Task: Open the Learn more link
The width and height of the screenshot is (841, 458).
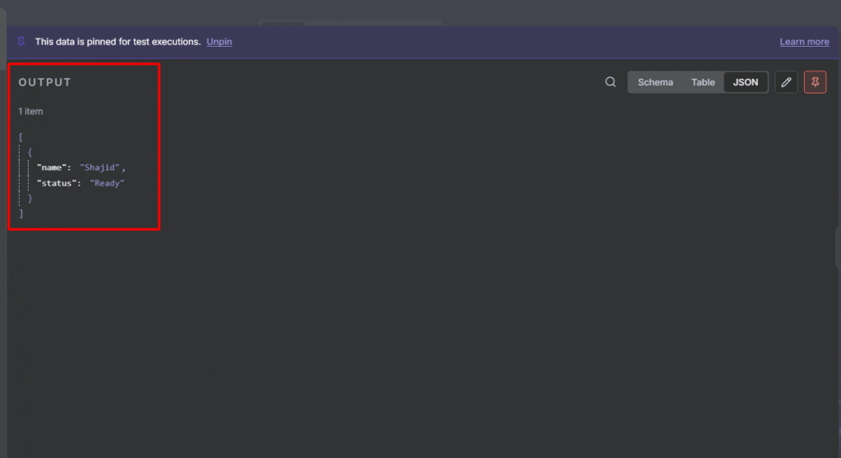Action: (x=804, y=42)
